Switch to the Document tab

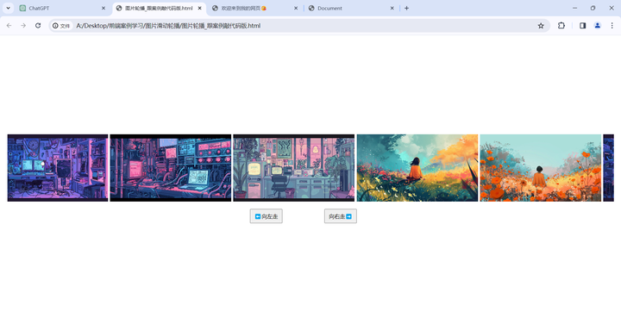[x=352, y=9]
